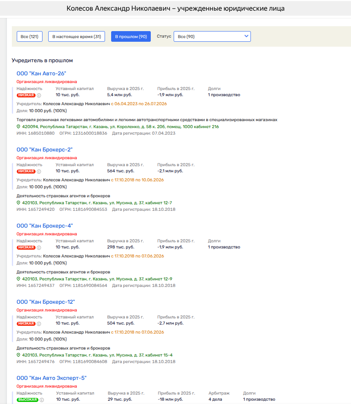The width and height of the screenshot is (351, 404).
Task: Click revenue value 298 тыс. руб.
Action: coord(121,247)
